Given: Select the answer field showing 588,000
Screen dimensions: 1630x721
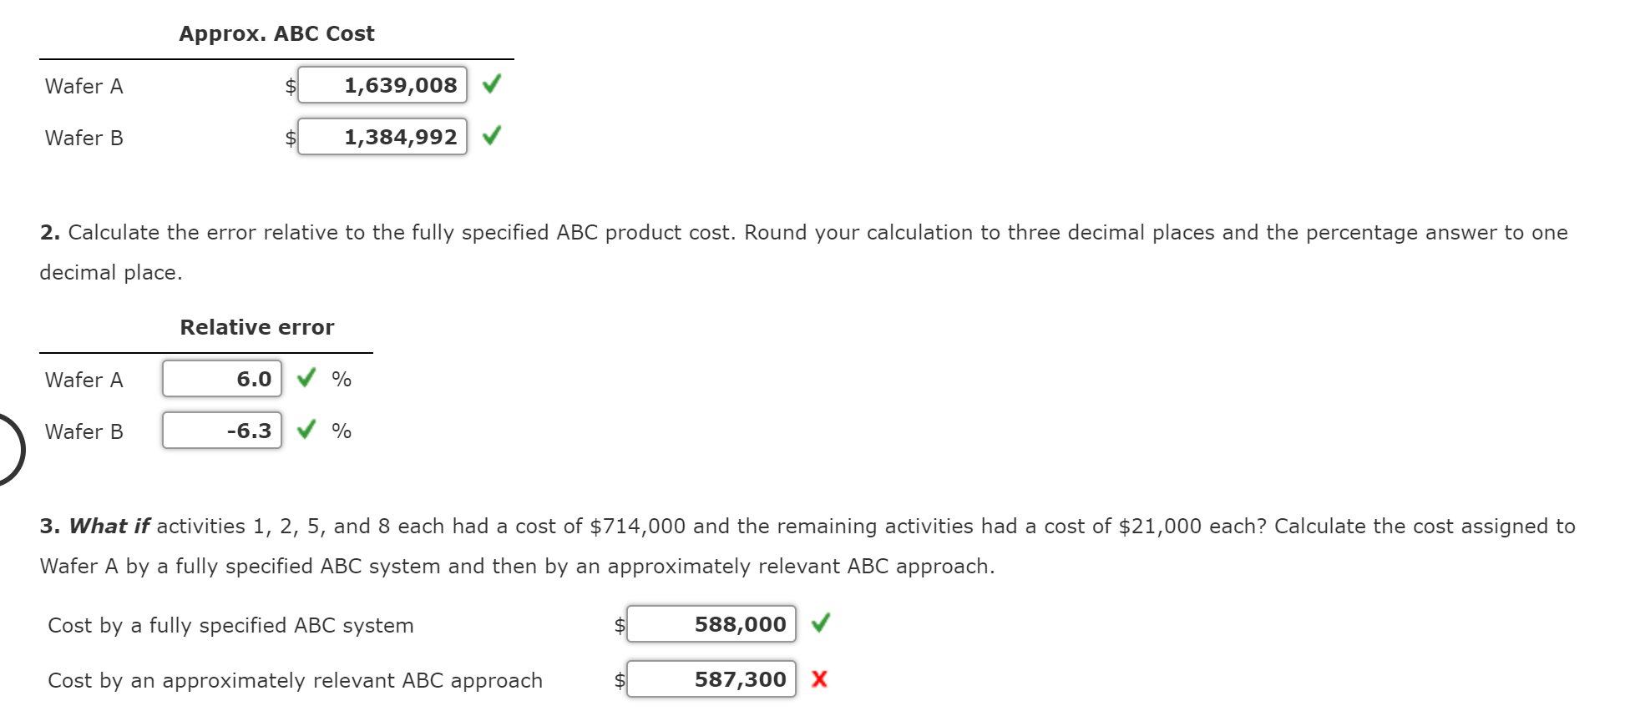Looking at the screenshot, I should (x=711, y=624).
